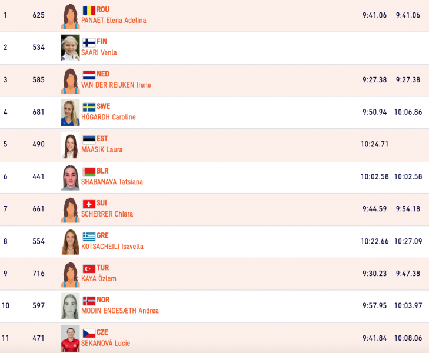The height and width of the screenshot is (353, 429).
Task: Click SHABANAVA Tatsiana's photo thumbnail
Action: point(70,178)
